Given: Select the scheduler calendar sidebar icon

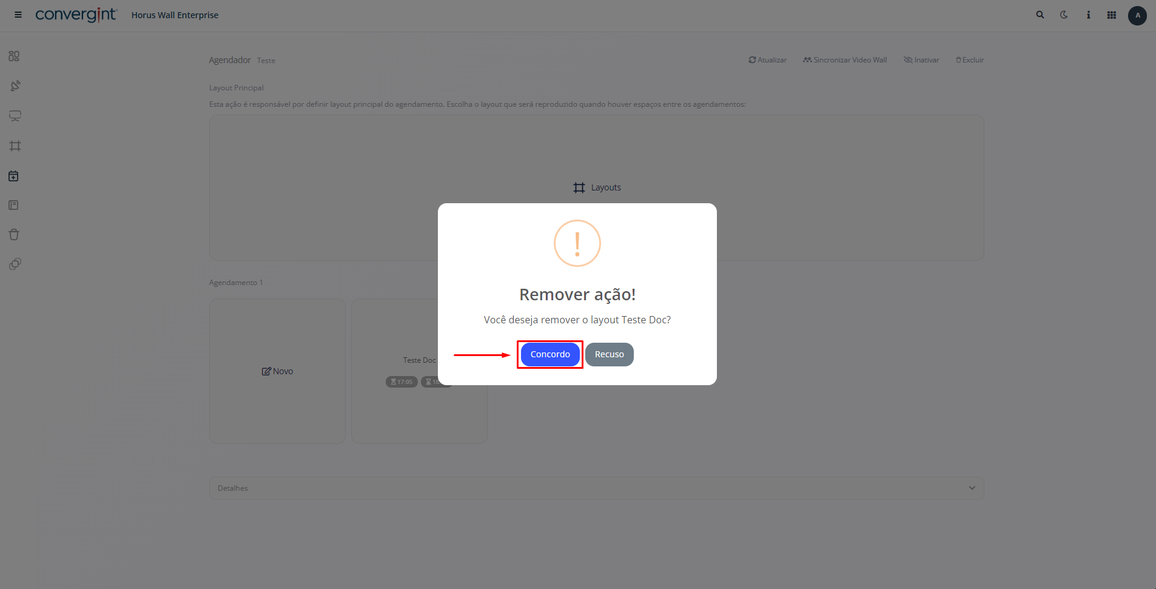Looking at the screenshot, I should point(14,176).
